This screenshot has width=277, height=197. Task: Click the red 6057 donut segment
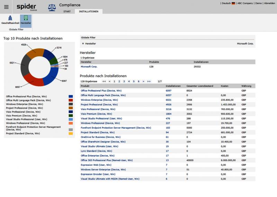click(x=33, y=81)
